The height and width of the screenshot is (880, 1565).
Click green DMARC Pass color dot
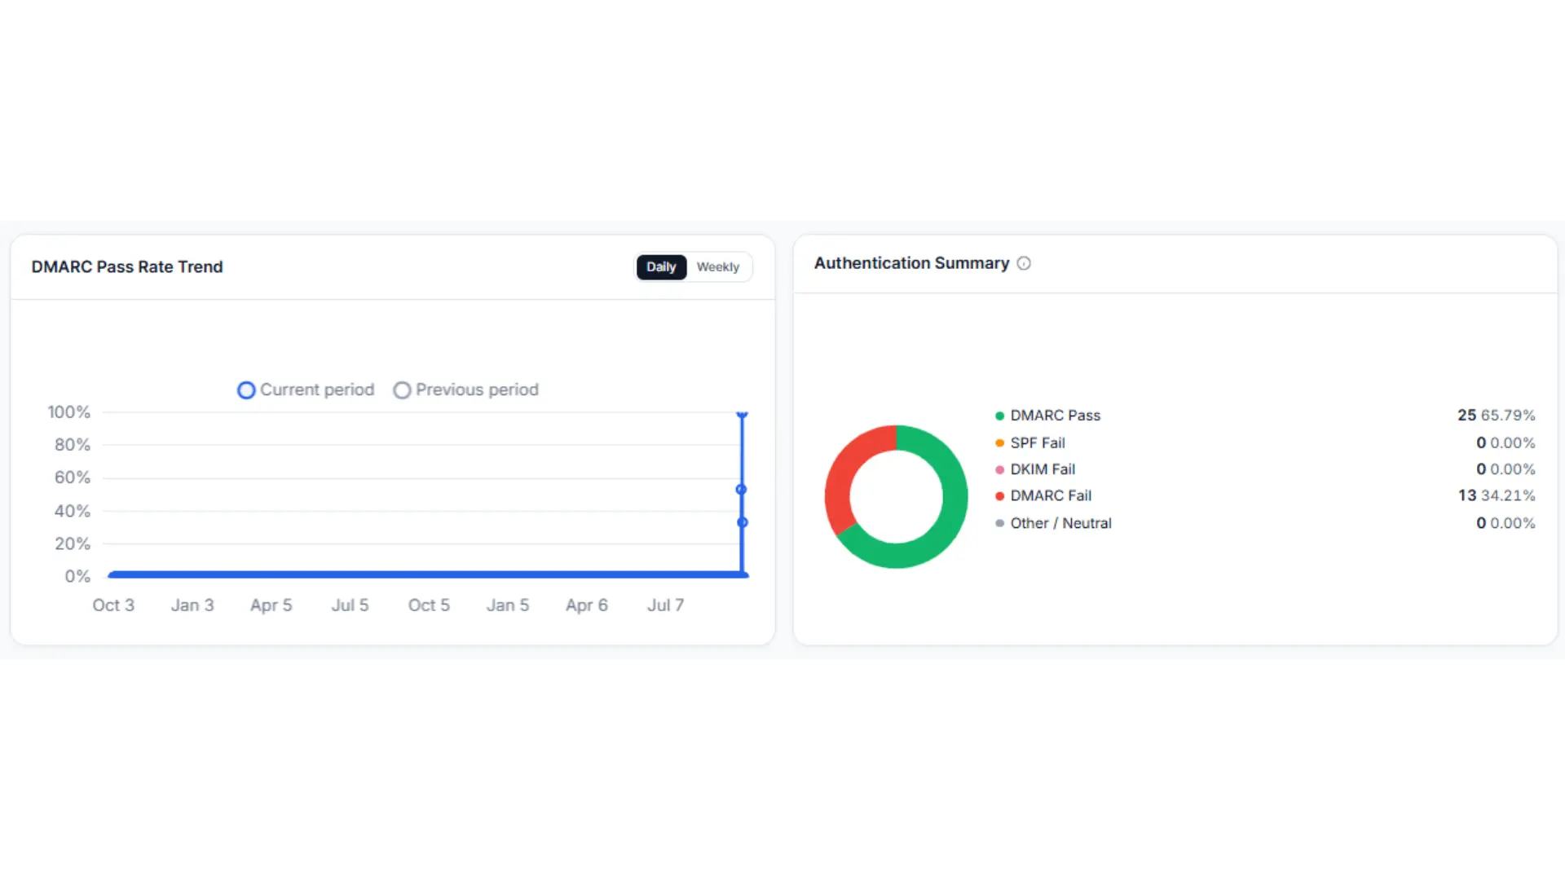[999, 416]
